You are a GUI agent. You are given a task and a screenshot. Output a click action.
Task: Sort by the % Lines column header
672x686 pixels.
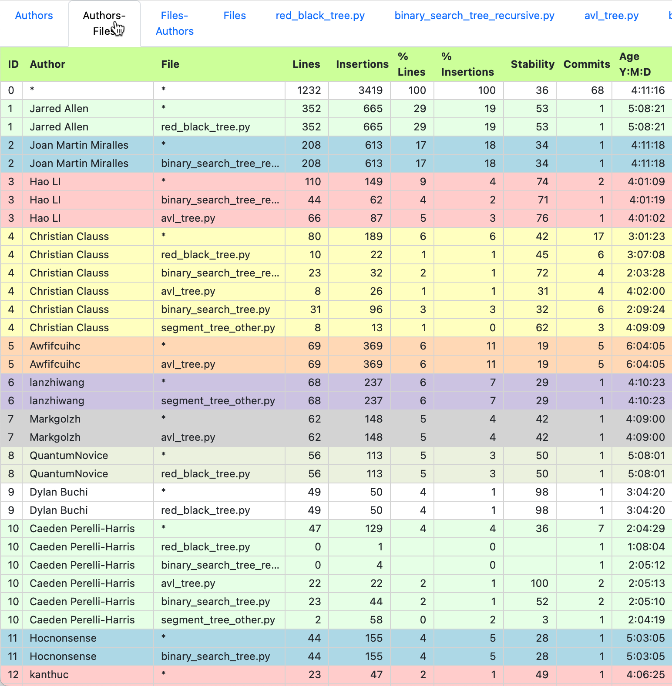tap(411, 64)
